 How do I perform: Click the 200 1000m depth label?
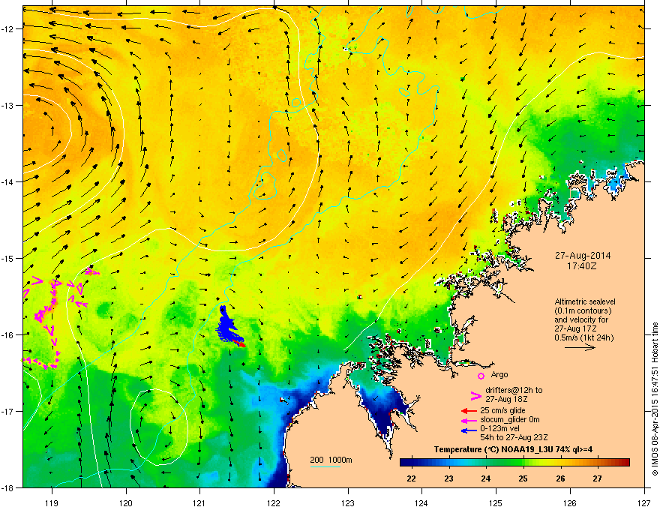[331, 460]
